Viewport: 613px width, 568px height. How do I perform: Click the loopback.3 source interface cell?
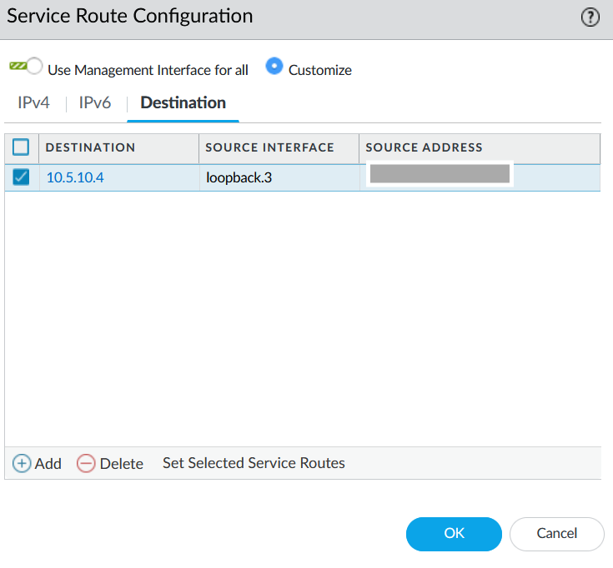pos(239,177)
